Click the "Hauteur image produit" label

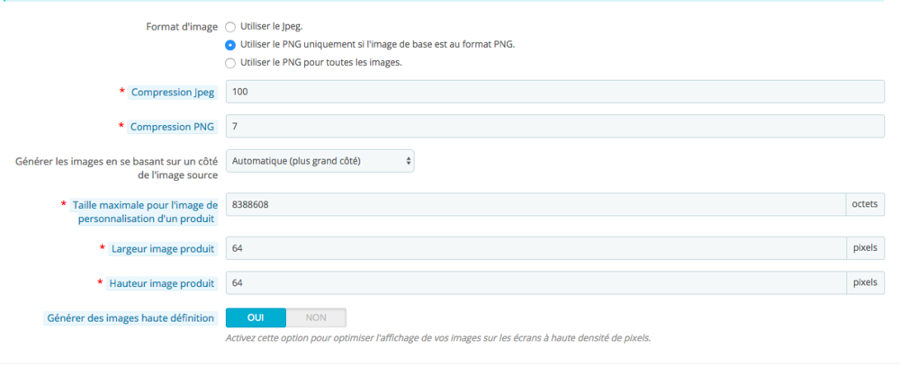(x=162, y=283)
